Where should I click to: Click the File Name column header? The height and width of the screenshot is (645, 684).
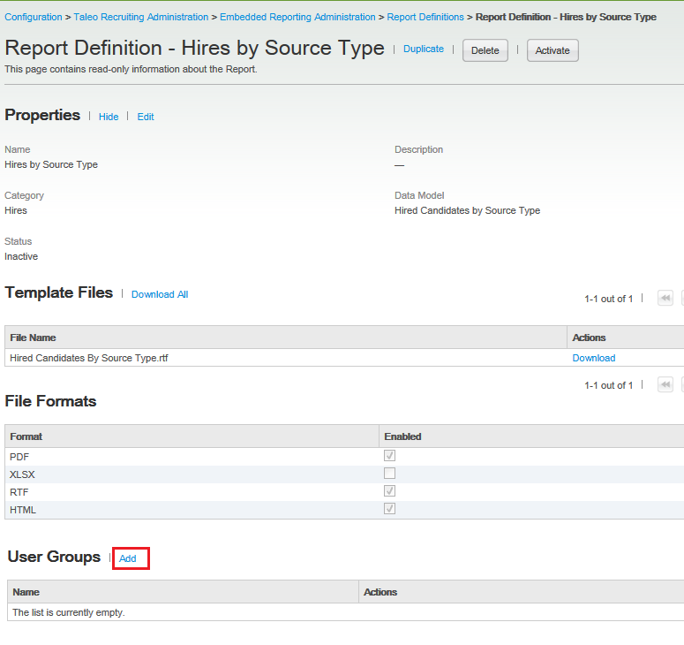(32, 338)
